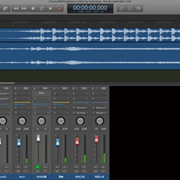Toggle loop playback
The width and height of the screenshot is (180, 180).
tap(41, 8)
